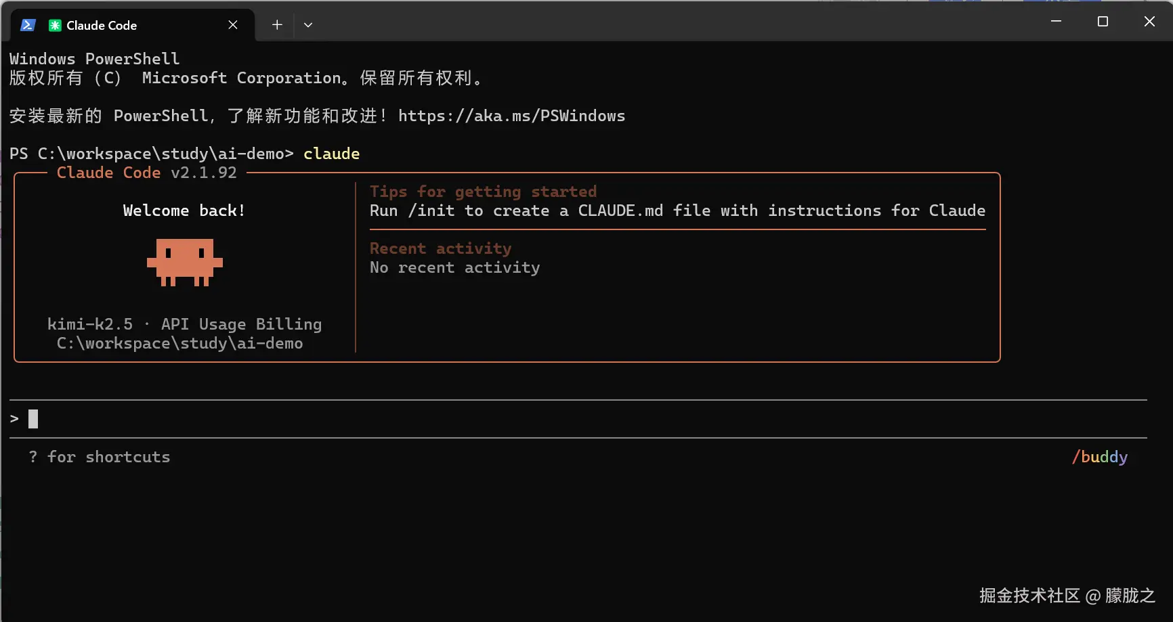
Task: Click the Claude Code v2.1.92 title
Action: click(x=146, y=173)
